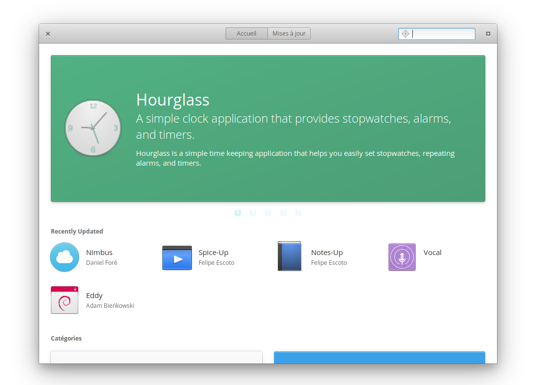543x385 pixels.
Task: Open the Vocal podcast microphone icon
Action: tap(402, 257)
